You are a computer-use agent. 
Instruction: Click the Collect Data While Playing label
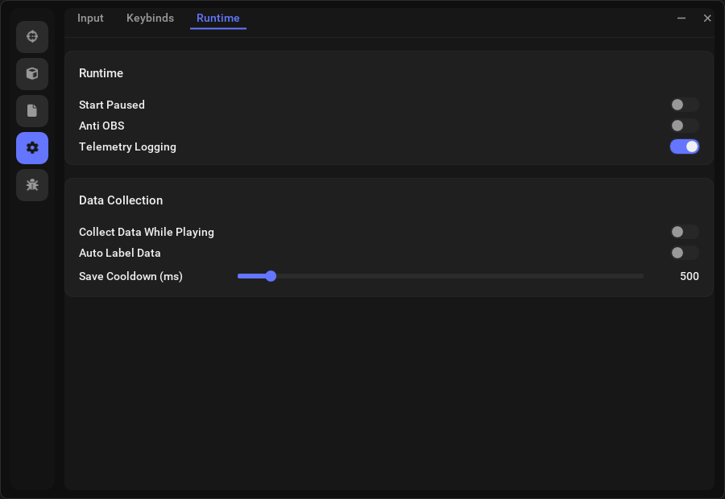[146, 232]
